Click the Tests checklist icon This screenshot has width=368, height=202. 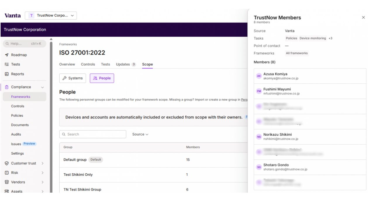[7, 64]
